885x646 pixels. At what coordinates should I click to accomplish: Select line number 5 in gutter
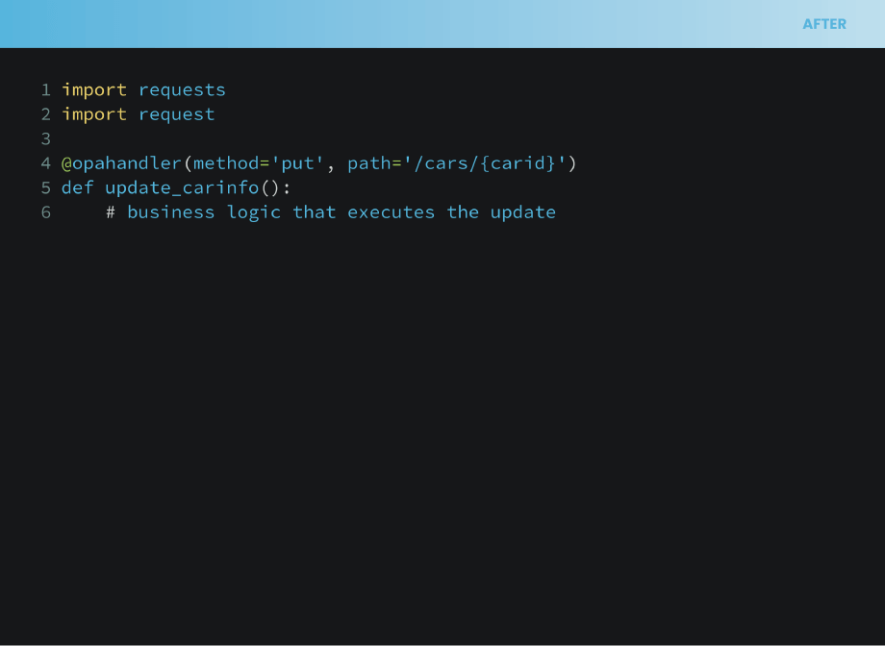(46, 187)
